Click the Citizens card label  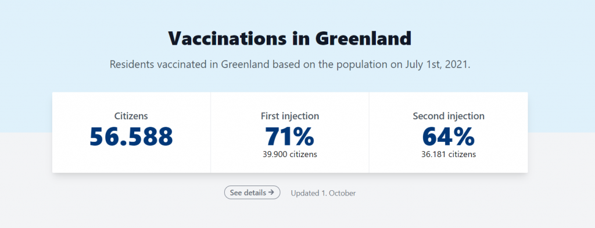131,116
